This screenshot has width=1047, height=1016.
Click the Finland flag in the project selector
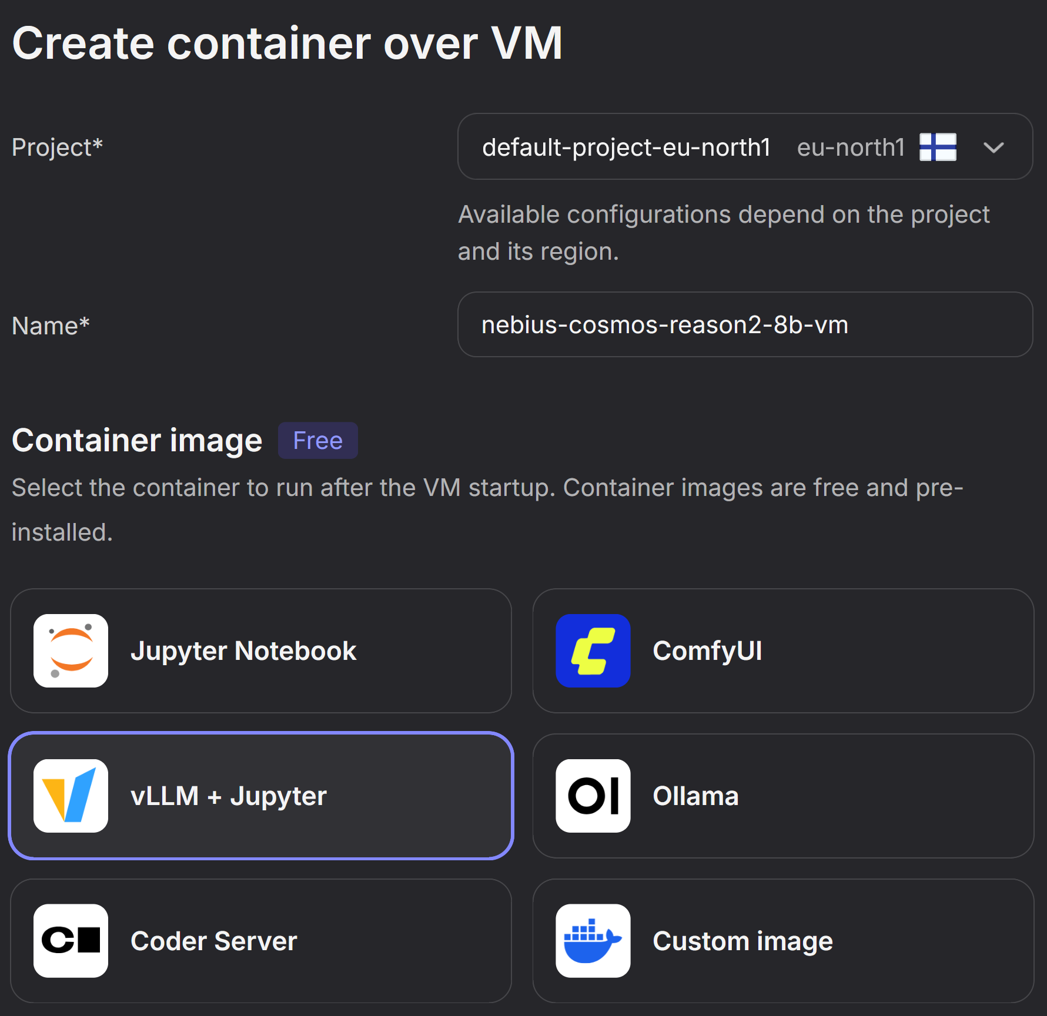[x=937, y=147]
